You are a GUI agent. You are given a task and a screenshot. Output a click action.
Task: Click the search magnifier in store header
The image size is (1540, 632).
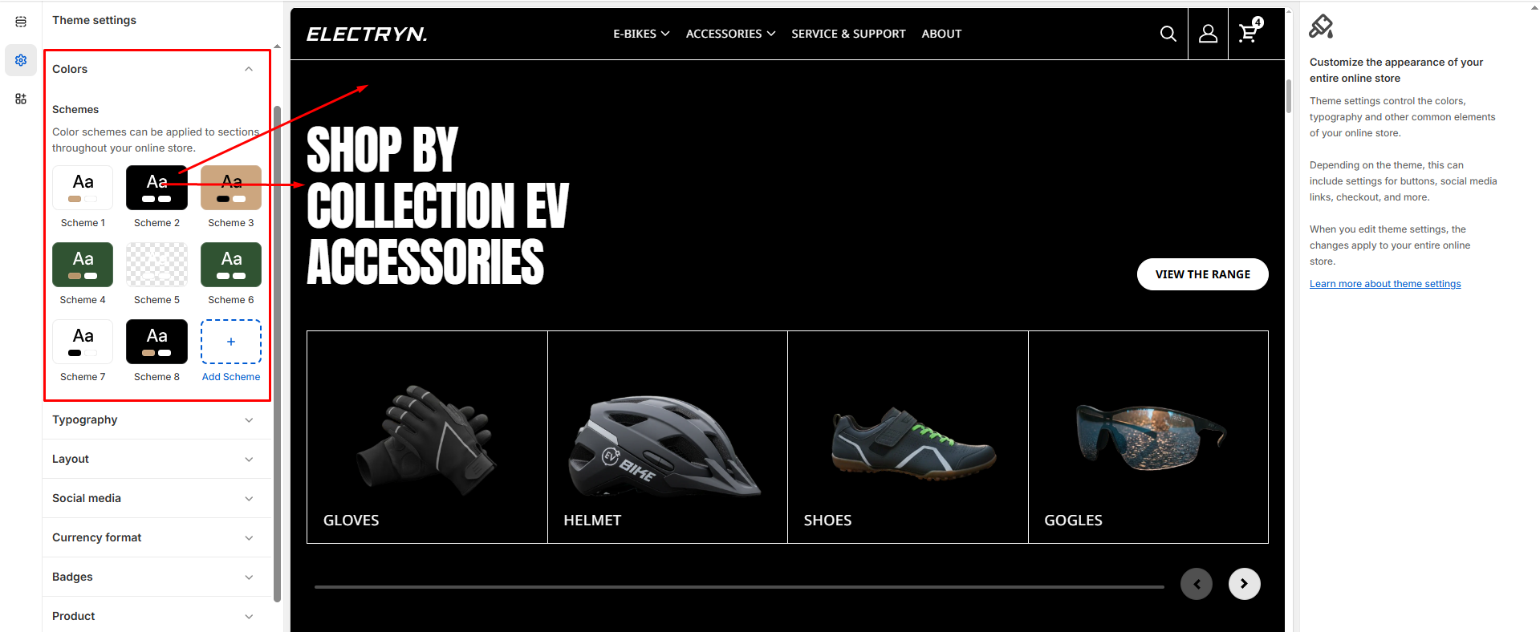point(1168,34)
